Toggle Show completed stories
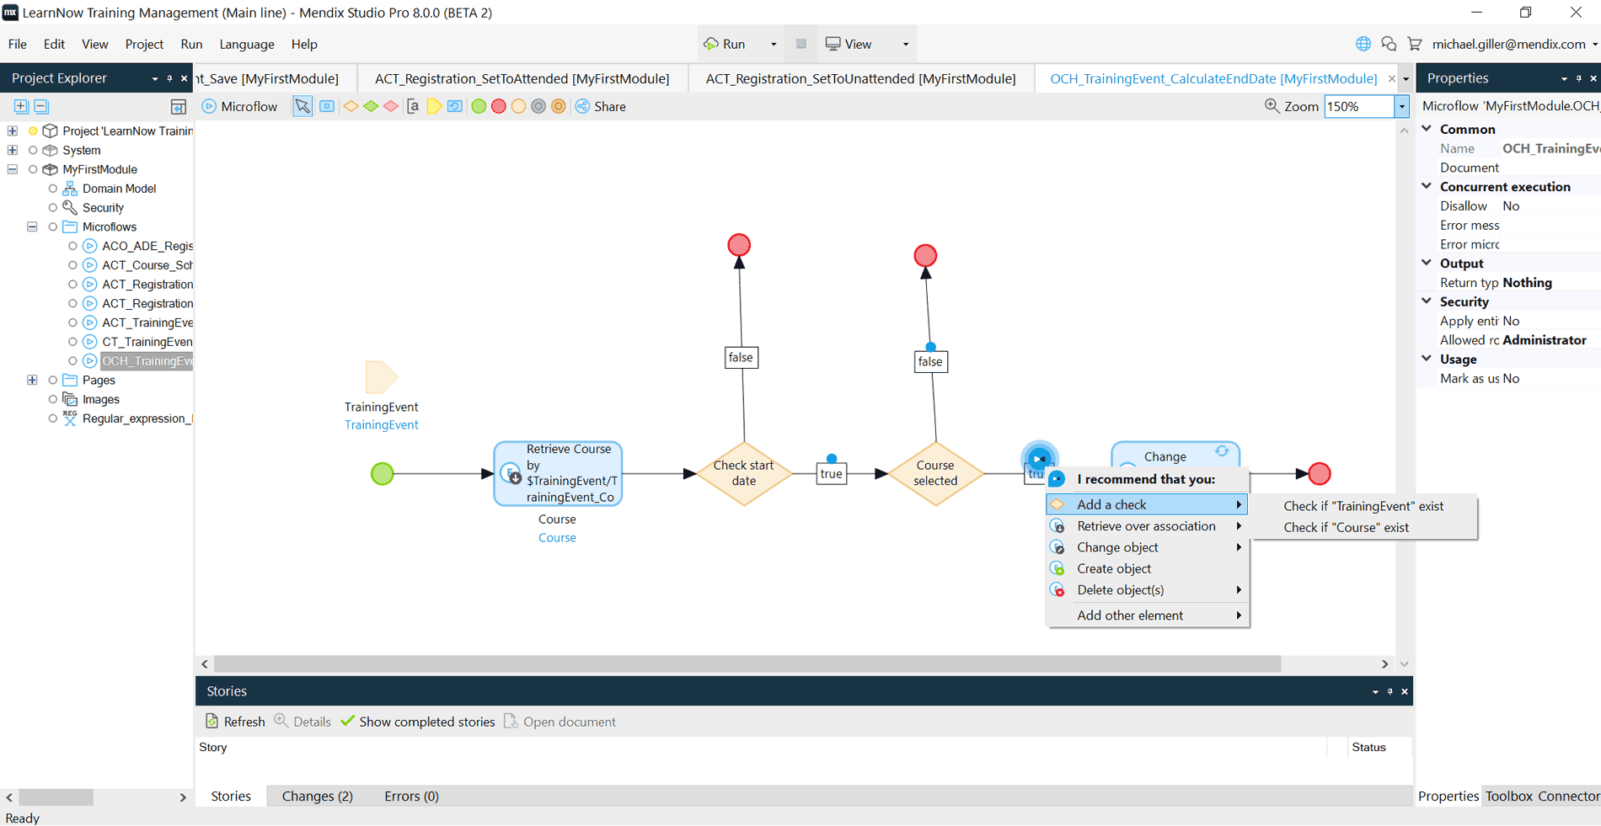This screenshot has height=826, width=1601. click(x=418, y=722)
